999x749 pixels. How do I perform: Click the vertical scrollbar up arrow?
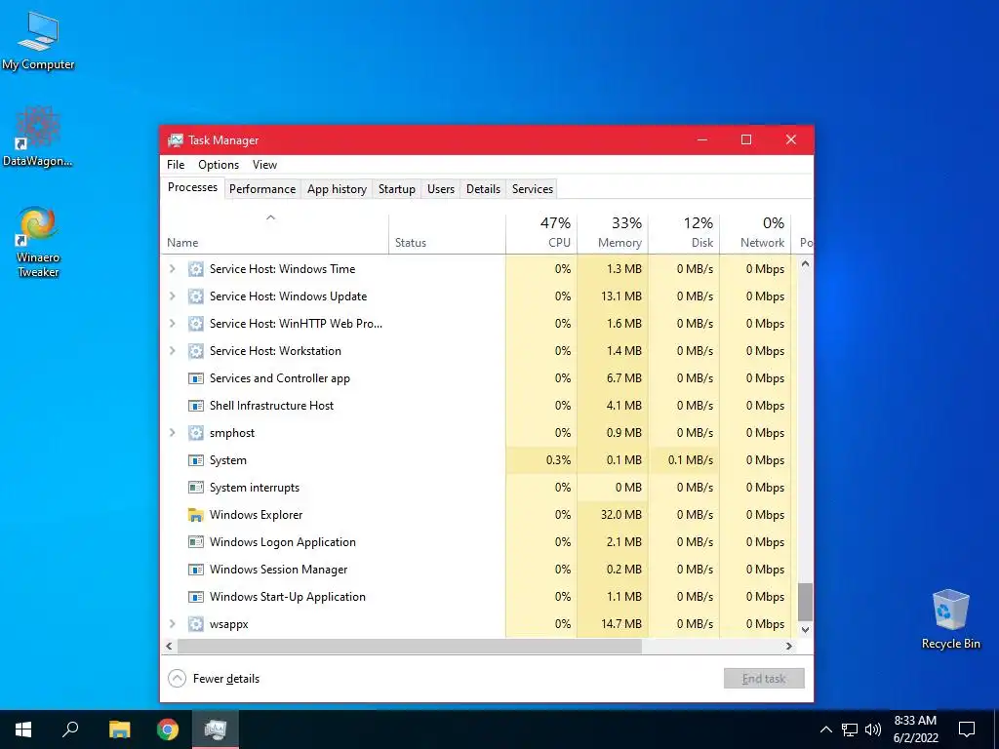pos(805,263)
